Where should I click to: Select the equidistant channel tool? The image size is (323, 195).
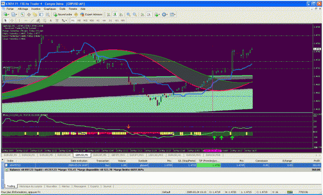pos(38,20)
